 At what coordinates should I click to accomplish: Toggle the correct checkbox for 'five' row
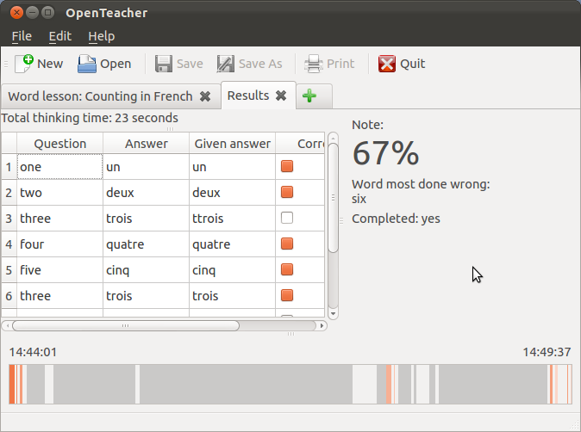pos(287,269)
